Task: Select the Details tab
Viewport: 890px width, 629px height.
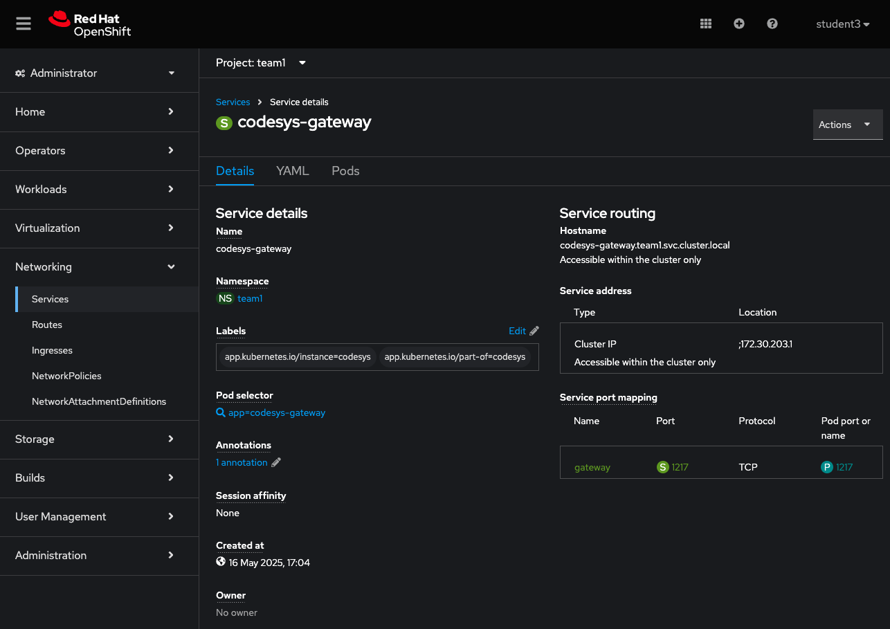Action: tap(235, 171)
